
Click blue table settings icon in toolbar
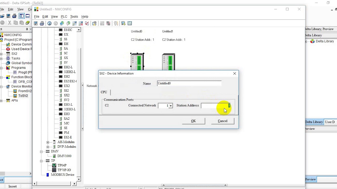pyautogui.click(x=130, y=23)
